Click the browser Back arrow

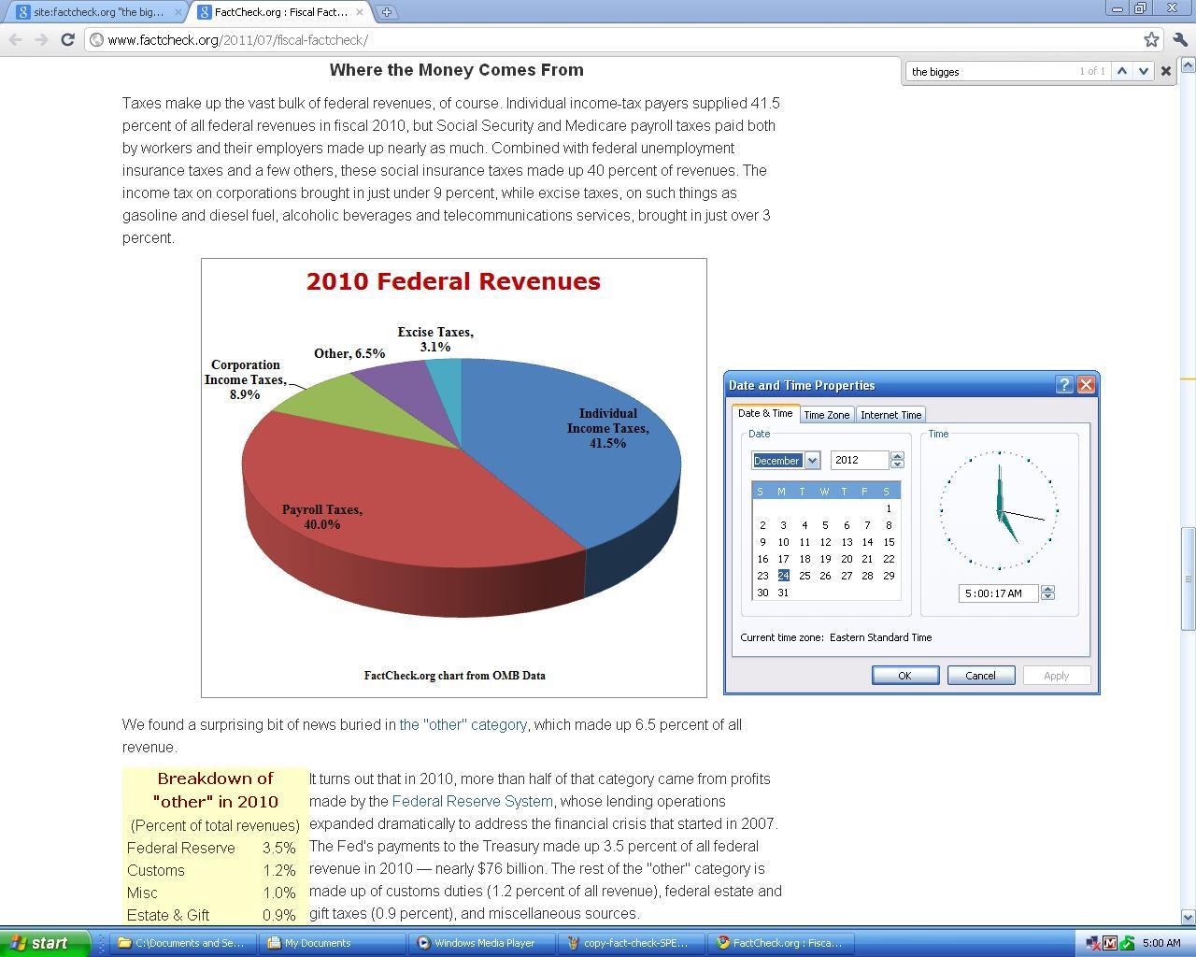pos(16,39)
